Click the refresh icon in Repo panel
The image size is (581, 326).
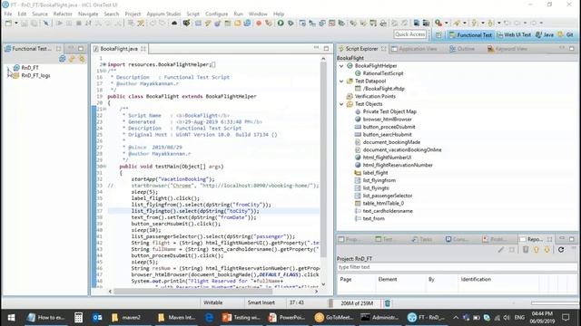pos(561,250)
